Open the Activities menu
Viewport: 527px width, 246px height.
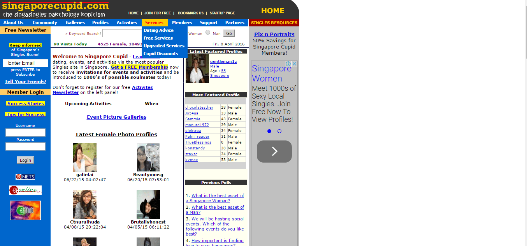[127, 23]
